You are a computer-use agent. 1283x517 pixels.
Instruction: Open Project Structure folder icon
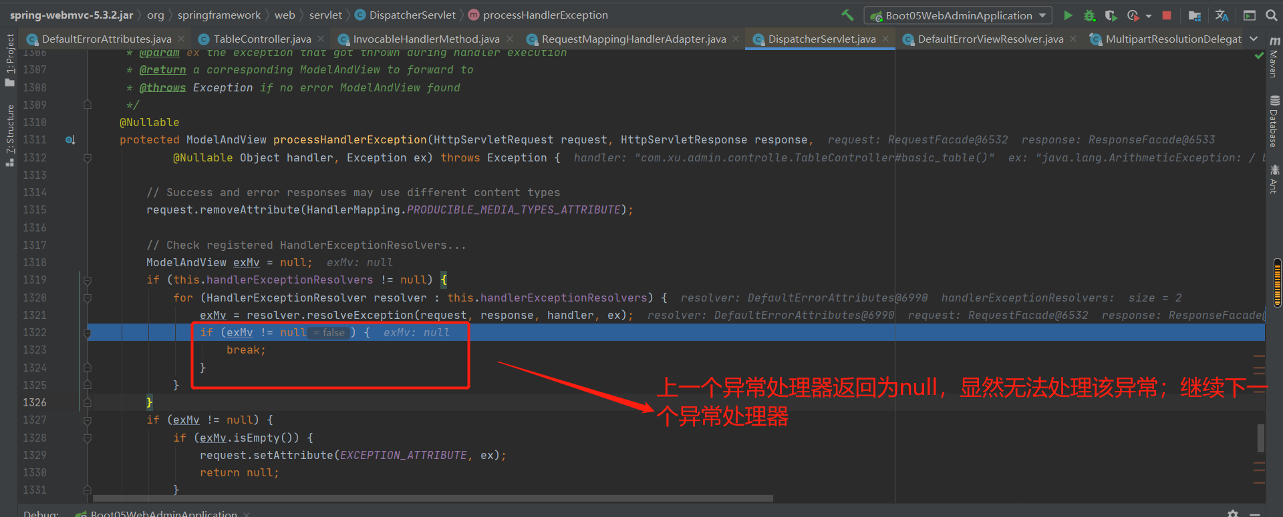1195,15
